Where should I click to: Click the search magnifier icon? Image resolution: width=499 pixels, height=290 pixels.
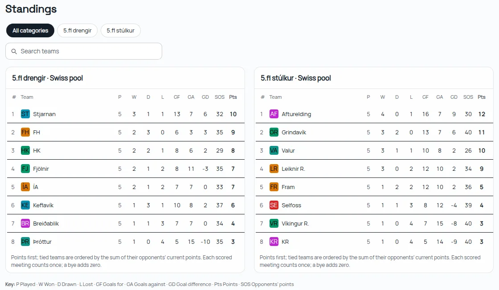pos(14,51)
